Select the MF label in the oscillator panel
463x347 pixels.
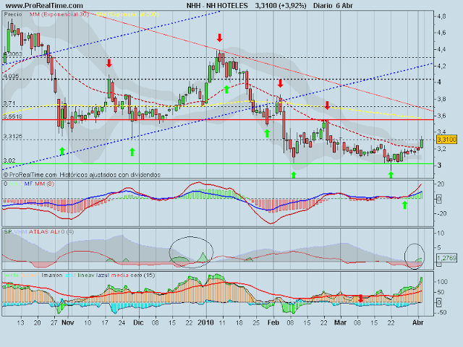[28, 184]
